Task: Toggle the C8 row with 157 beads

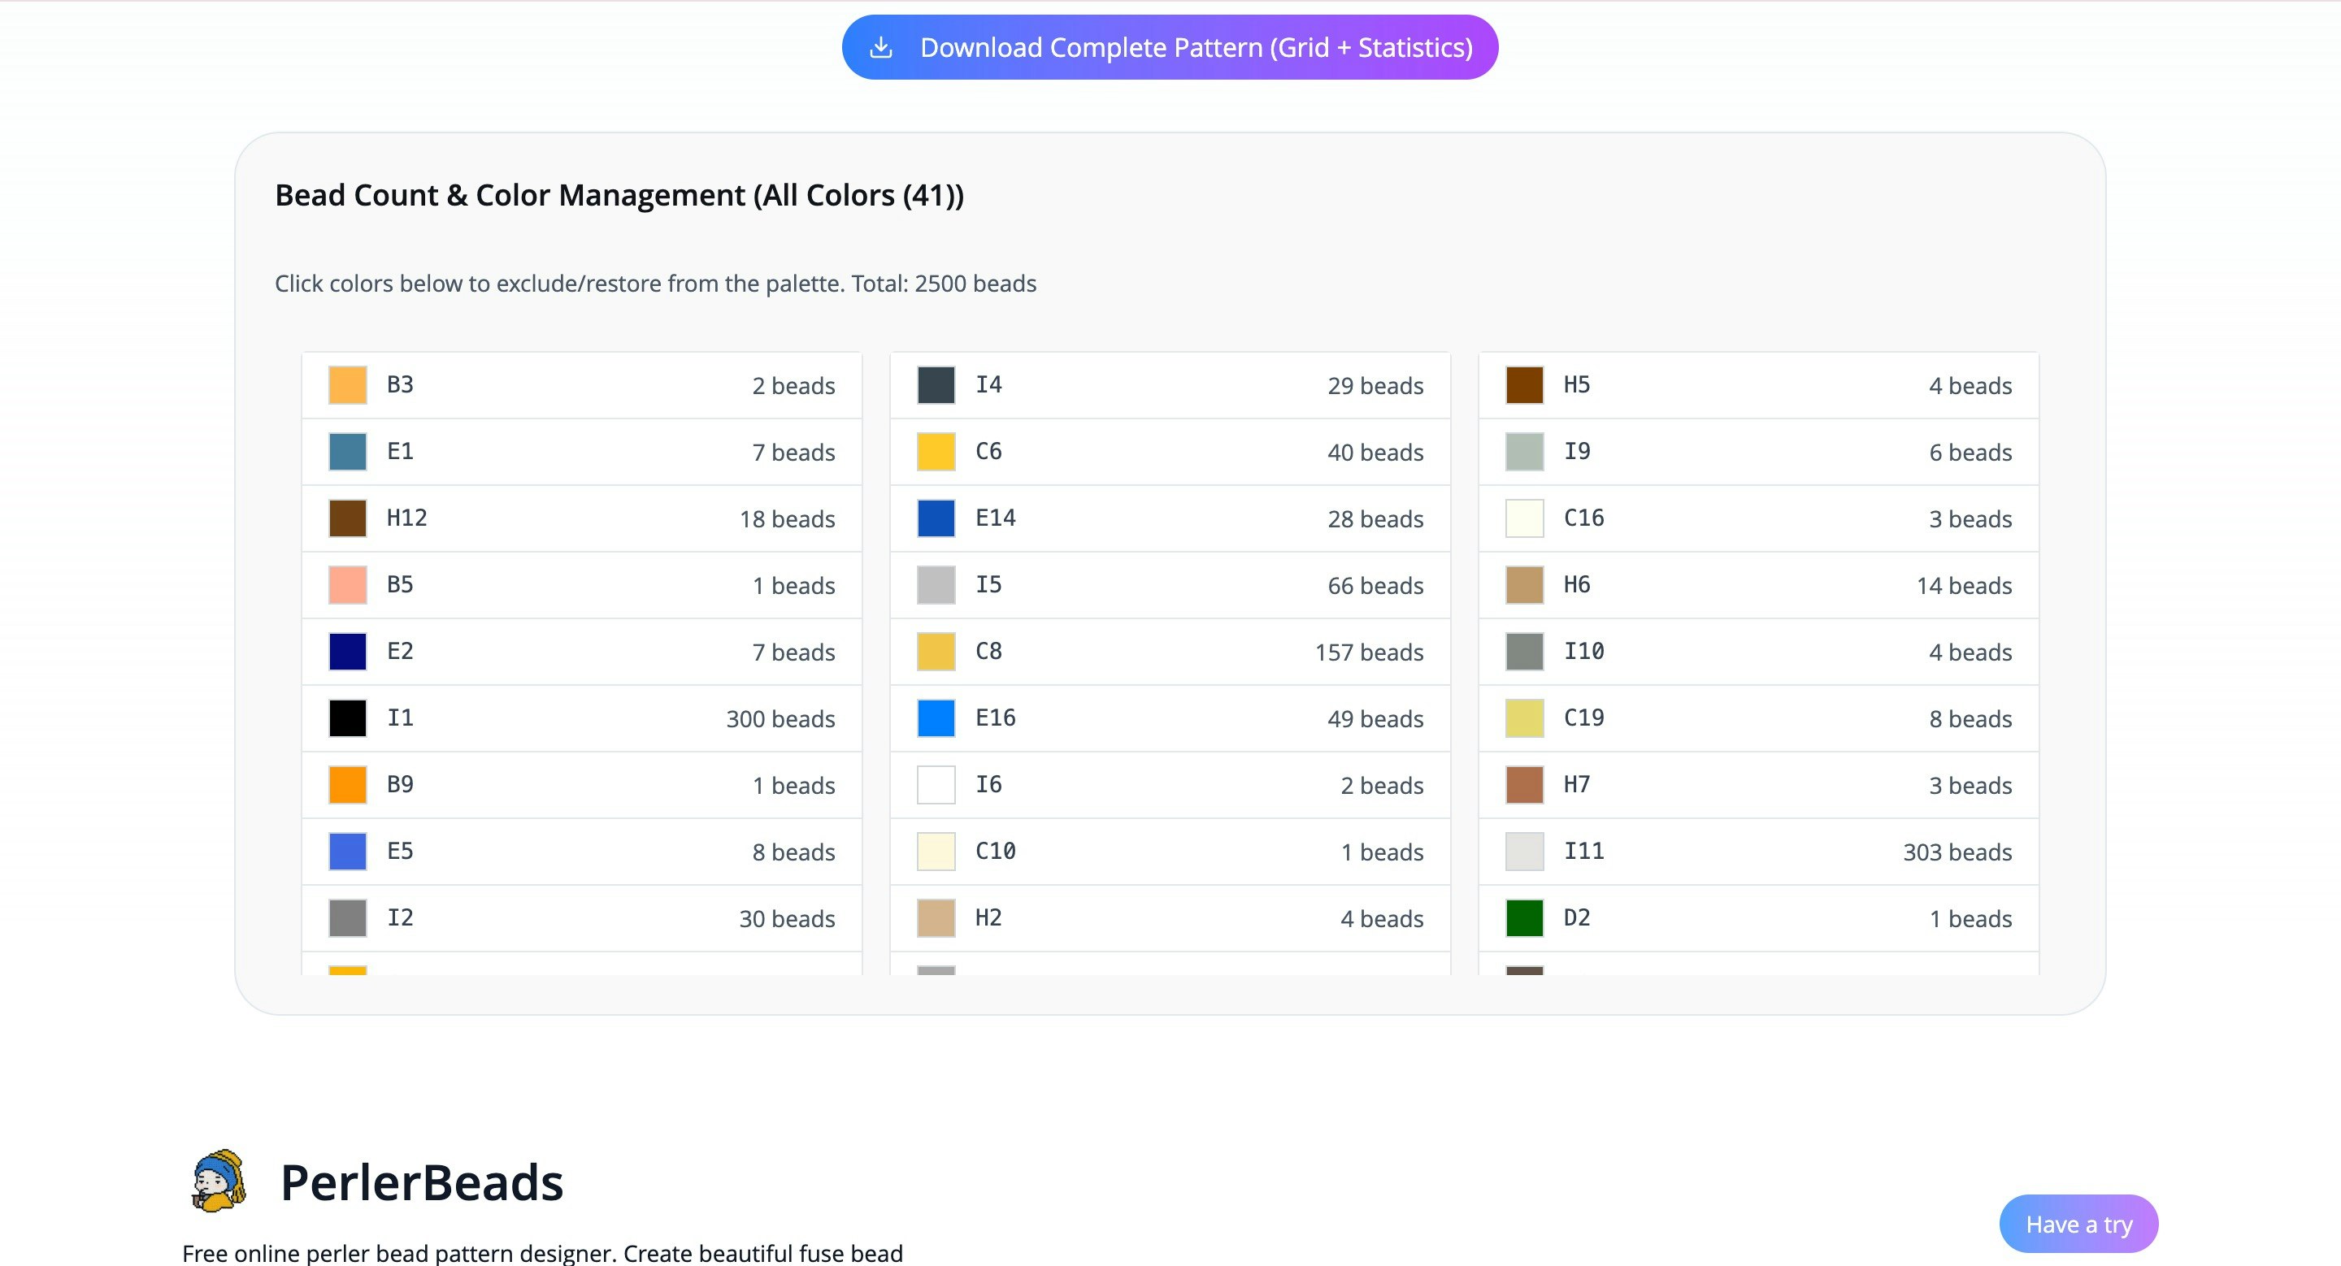Action: click(1170, 652)
